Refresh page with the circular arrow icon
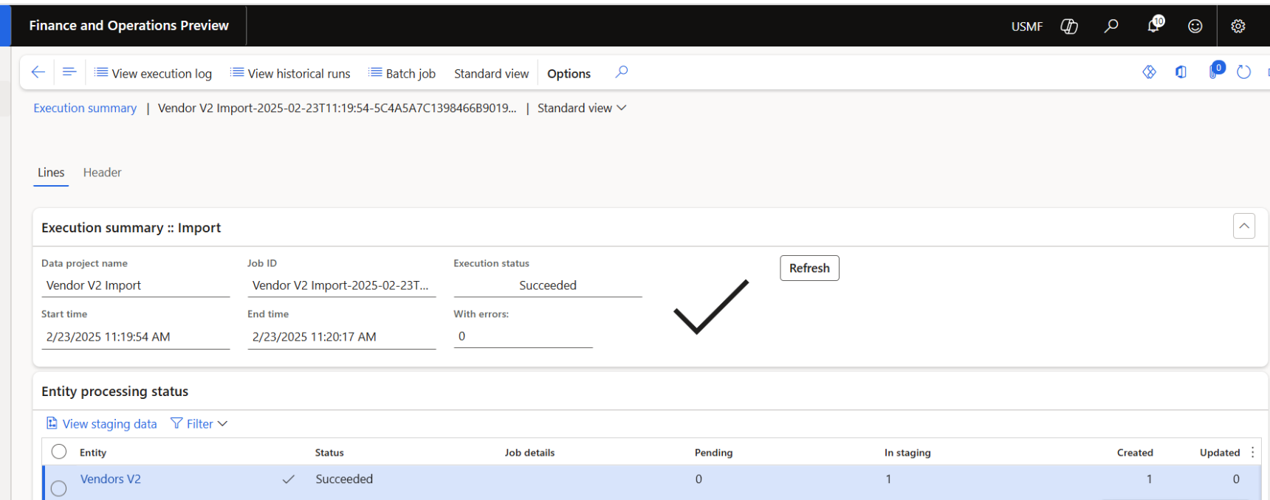Screen dimensions: 1270x500 click(1244, 72)
